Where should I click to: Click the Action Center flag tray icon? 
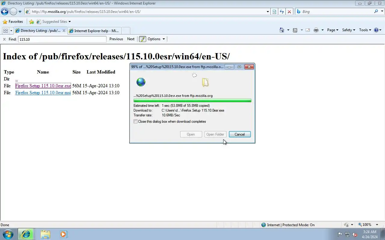pos(340,234)
